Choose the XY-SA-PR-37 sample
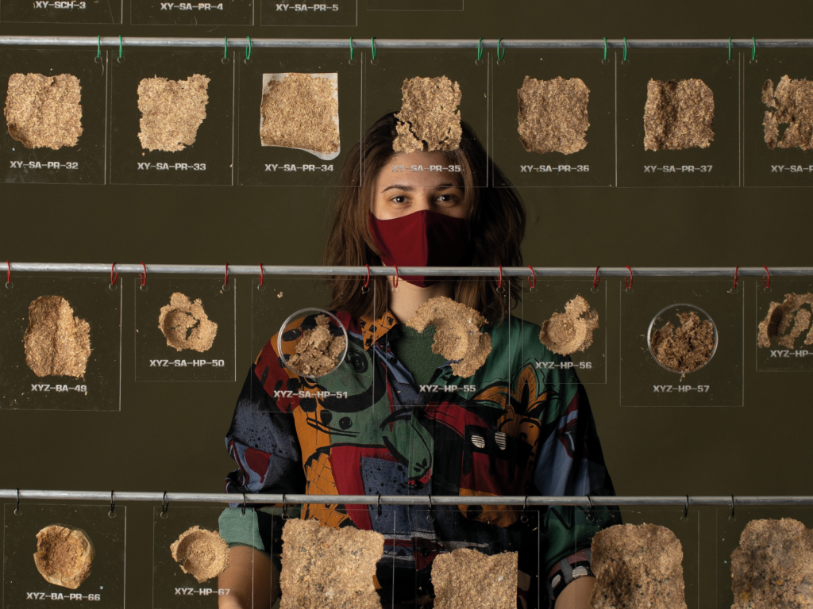813x609 pixels. (678, 114)
